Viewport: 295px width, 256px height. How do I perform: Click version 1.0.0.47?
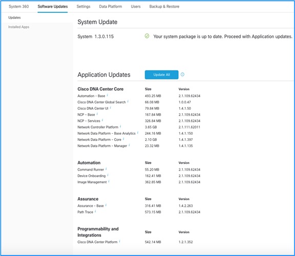(x=184, y=102)
